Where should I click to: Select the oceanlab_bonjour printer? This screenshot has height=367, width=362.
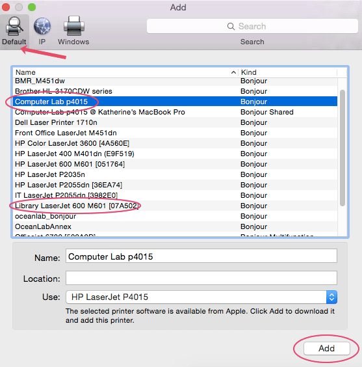(175, 216)
